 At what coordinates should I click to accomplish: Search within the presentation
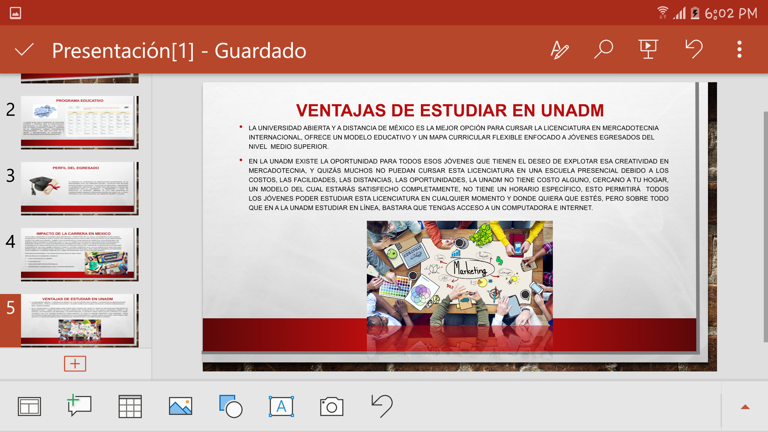(604, 49)
